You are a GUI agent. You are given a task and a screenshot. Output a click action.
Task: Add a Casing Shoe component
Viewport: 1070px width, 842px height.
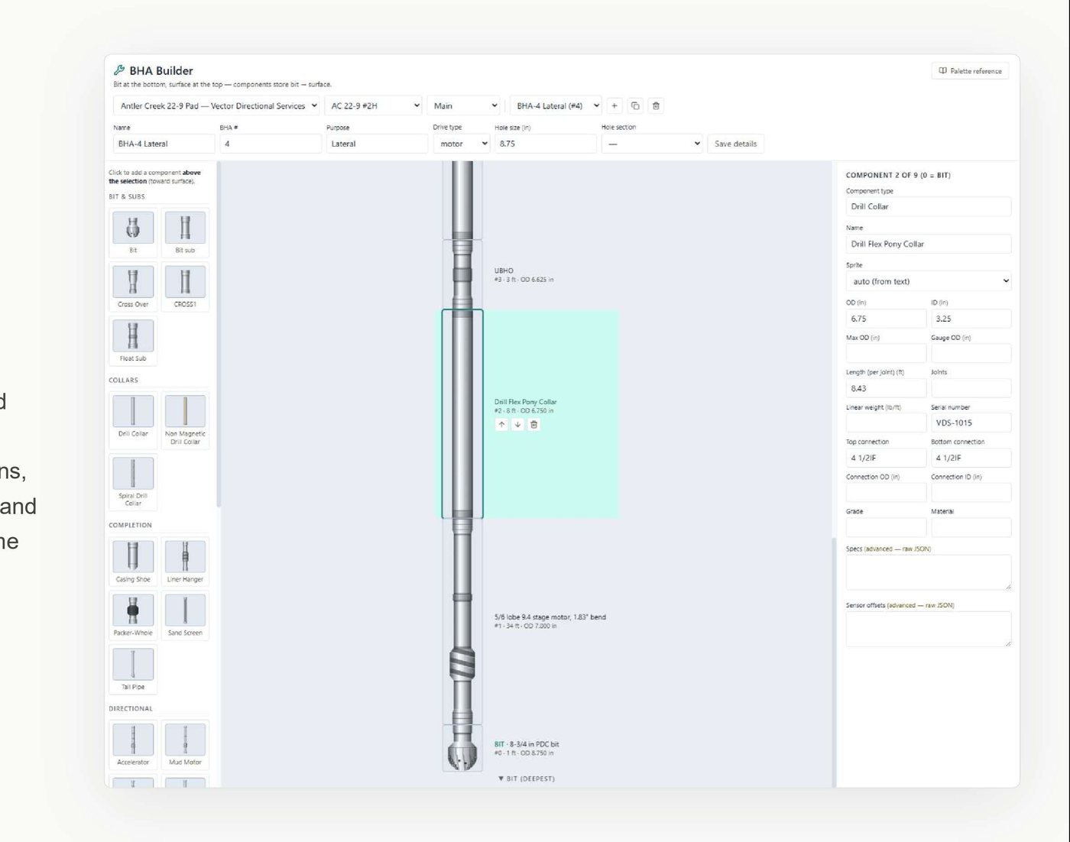pyautogui.click(x=133, y=562)
